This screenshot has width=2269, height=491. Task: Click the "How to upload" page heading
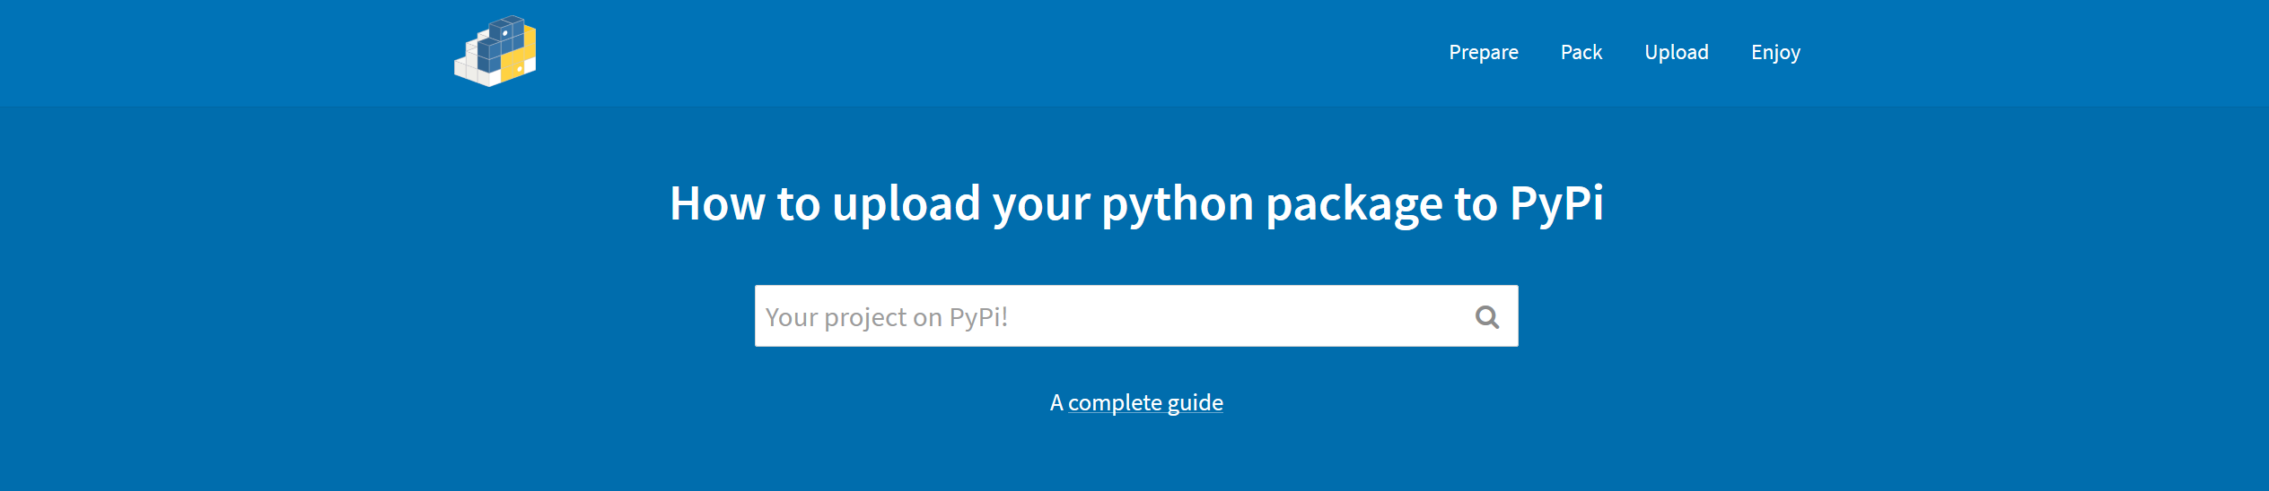point(1135,203)
